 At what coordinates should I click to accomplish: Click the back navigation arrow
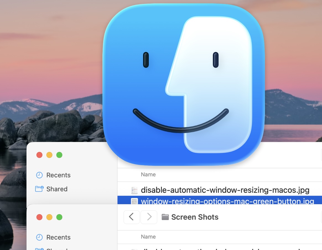[132, 217]
